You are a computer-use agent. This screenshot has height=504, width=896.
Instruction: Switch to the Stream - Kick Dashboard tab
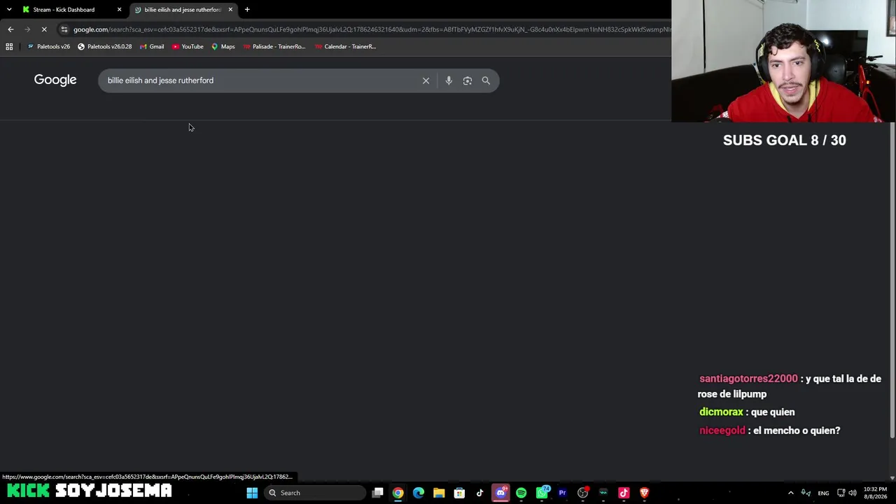click(64, 10)
